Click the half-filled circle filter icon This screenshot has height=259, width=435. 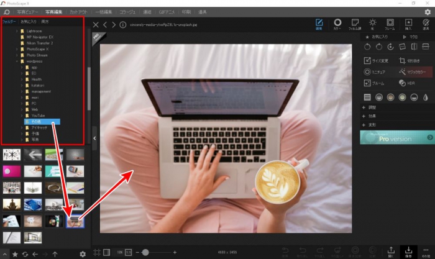[x=414, y=97]
